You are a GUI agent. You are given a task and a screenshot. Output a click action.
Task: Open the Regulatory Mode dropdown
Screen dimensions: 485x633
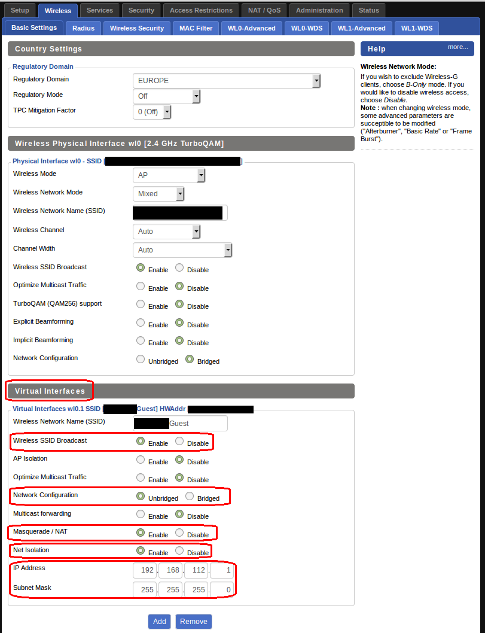166,96
